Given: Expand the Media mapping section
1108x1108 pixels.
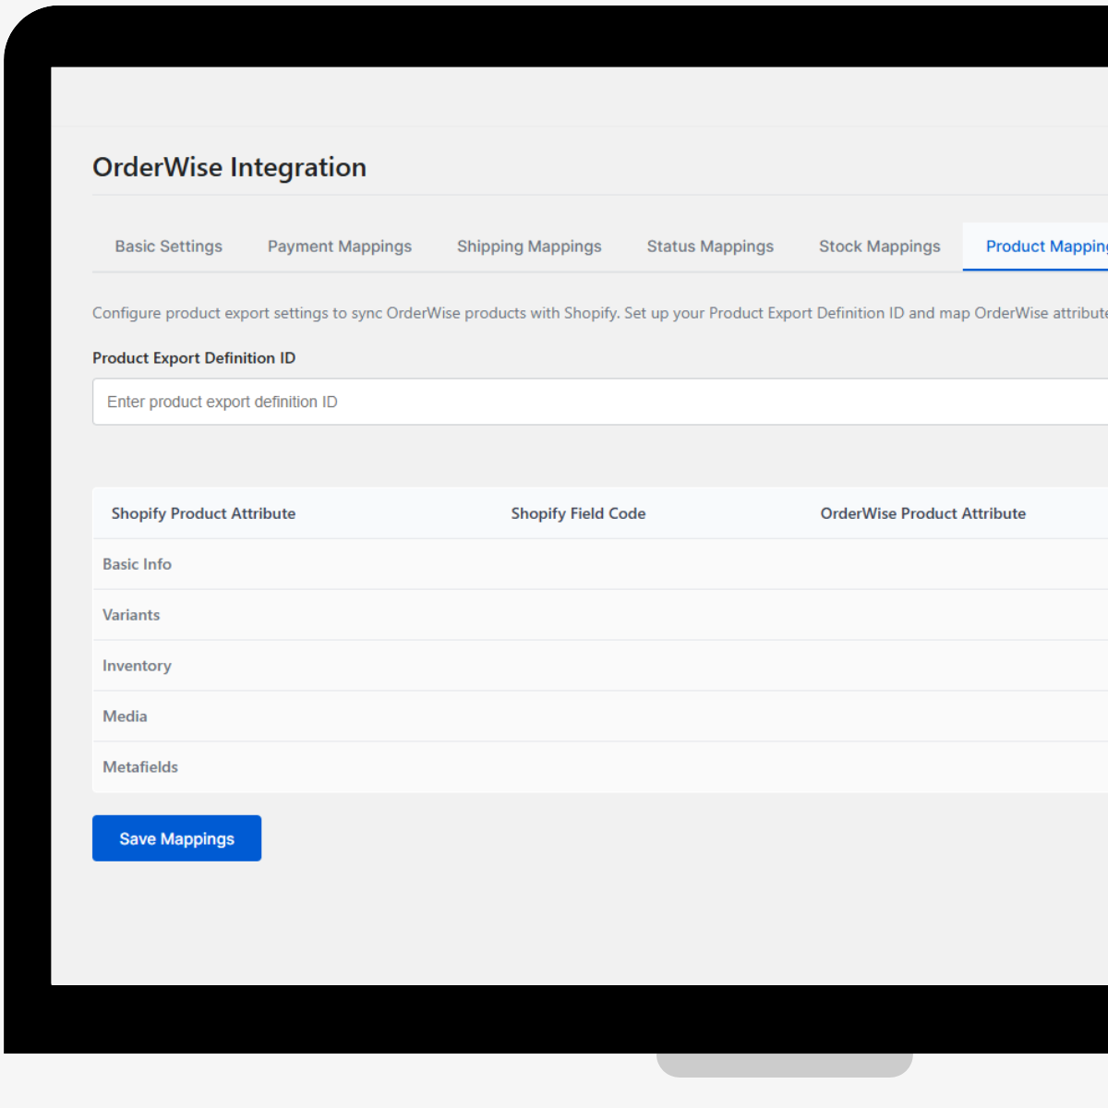Looking at the screenshot, I should pos(124,717).
